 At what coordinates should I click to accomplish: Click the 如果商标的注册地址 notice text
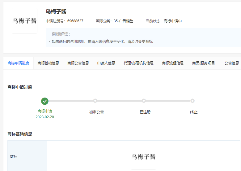102,42
